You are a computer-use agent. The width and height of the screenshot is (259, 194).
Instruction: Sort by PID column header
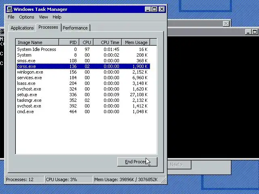coord(69,42)
